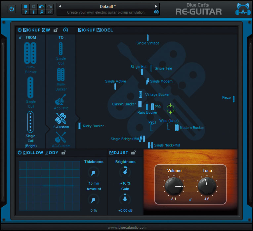Click the Brightness knob
Screen dimensions: 253x231
125,172
